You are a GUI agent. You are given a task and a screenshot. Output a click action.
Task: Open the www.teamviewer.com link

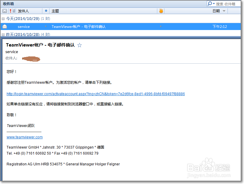click(24, 137)
